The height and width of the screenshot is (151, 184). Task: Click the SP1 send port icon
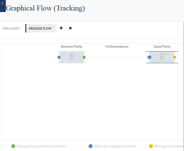click(x=162, y=56)
